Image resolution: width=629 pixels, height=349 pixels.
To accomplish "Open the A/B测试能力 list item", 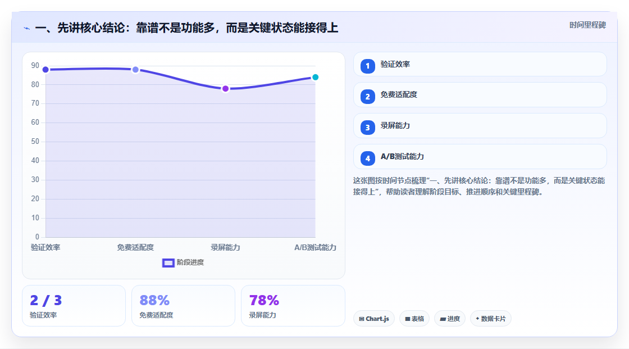I will (x=480, y=157).
